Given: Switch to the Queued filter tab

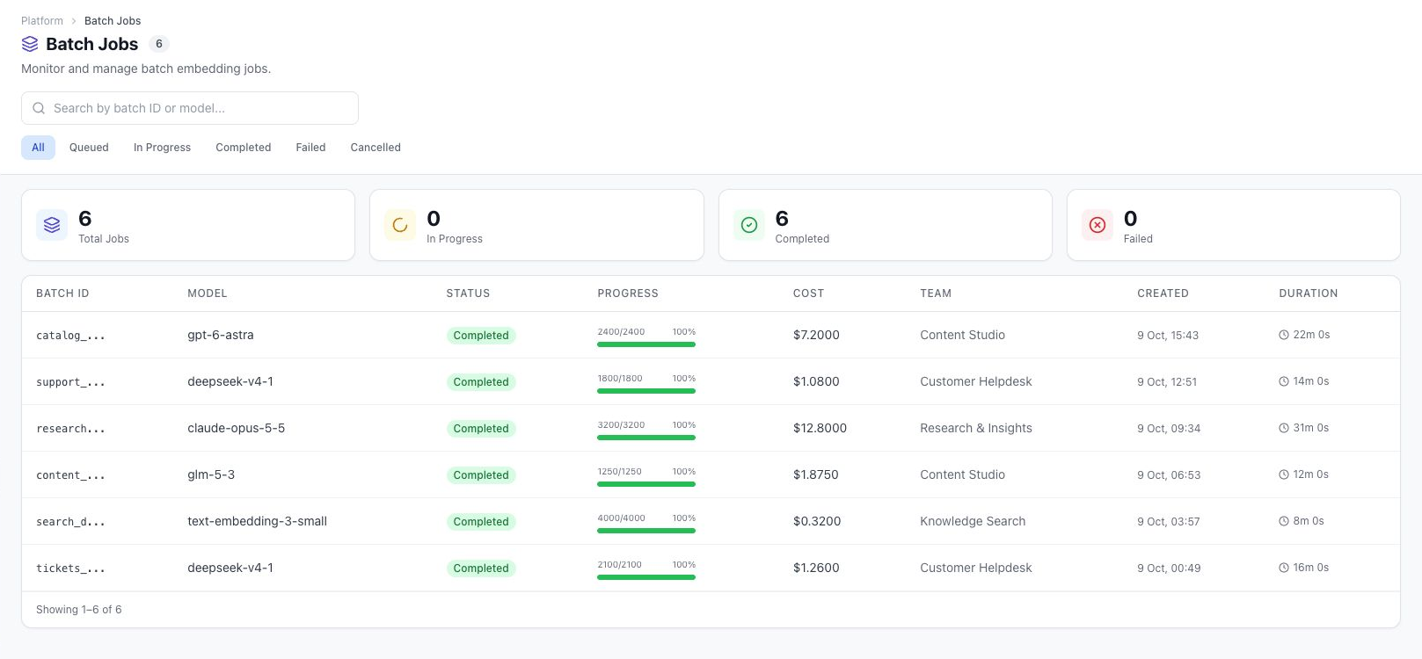Looking at the screenshot, I should tap(89, 148).
